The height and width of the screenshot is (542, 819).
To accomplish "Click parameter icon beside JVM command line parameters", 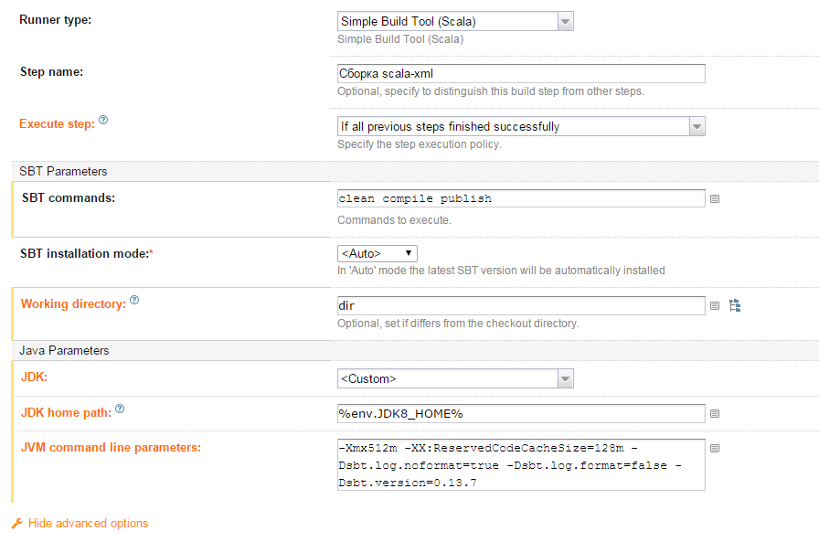I will [715, 449].
